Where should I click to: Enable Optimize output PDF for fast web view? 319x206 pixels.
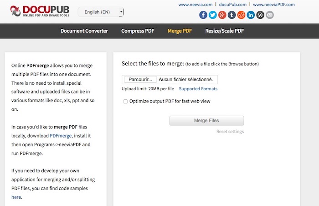pyautogui.click(x=126, y=102)
